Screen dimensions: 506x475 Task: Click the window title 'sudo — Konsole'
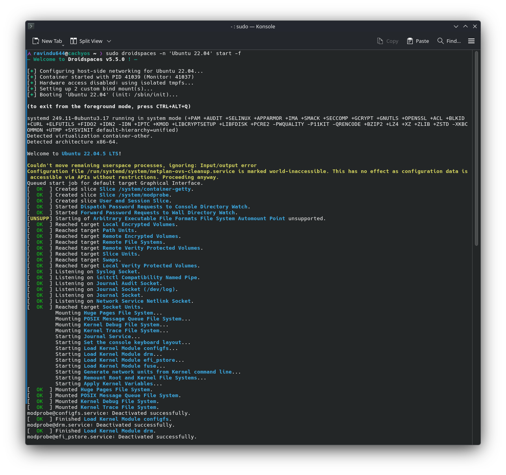click(x=255, y=26)
